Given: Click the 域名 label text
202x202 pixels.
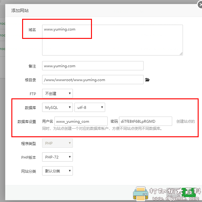Looking at the screenshot, I should [x=32, y=30].
